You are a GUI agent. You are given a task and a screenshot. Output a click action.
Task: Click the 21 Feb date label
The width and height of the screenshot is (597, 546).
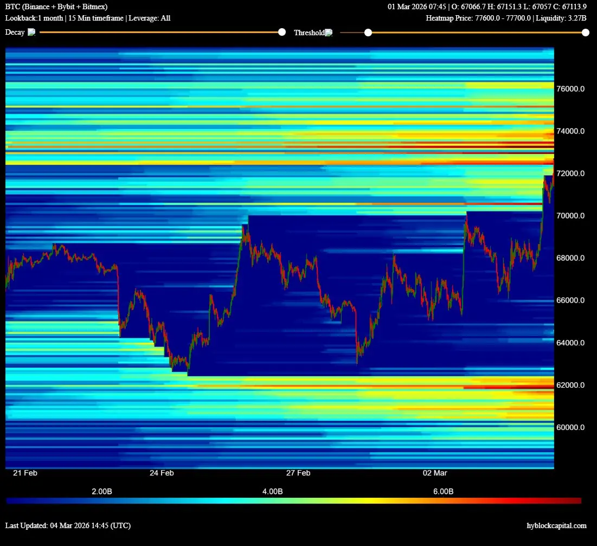pyautogui.click(x=25, y=473)
